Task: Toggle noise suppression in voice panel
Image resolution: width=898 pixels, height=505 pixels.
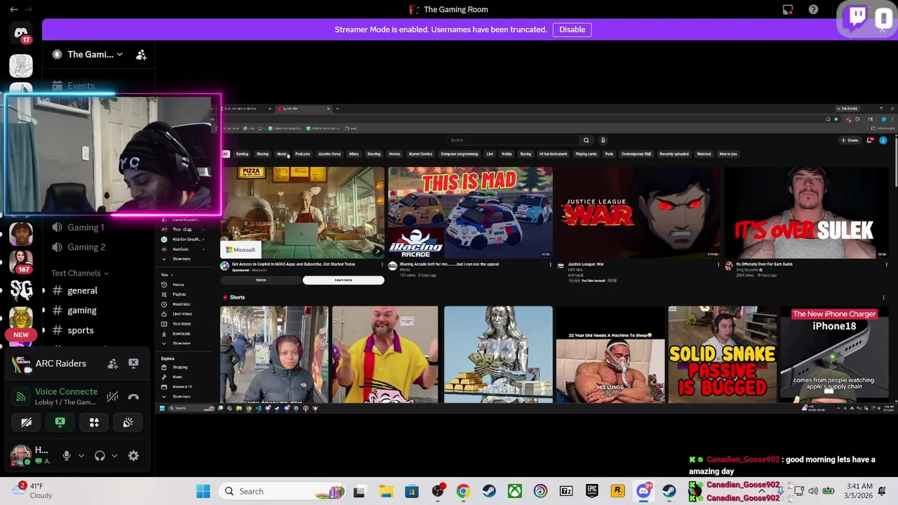Action: point(112,397)
